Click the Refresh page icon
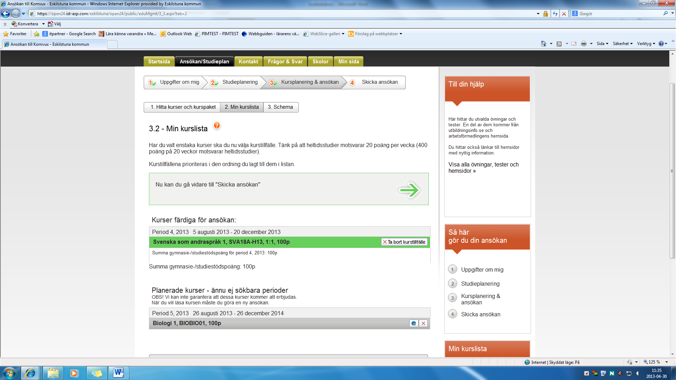This screenshot has width=676, height=380. (x=555, y=14)
